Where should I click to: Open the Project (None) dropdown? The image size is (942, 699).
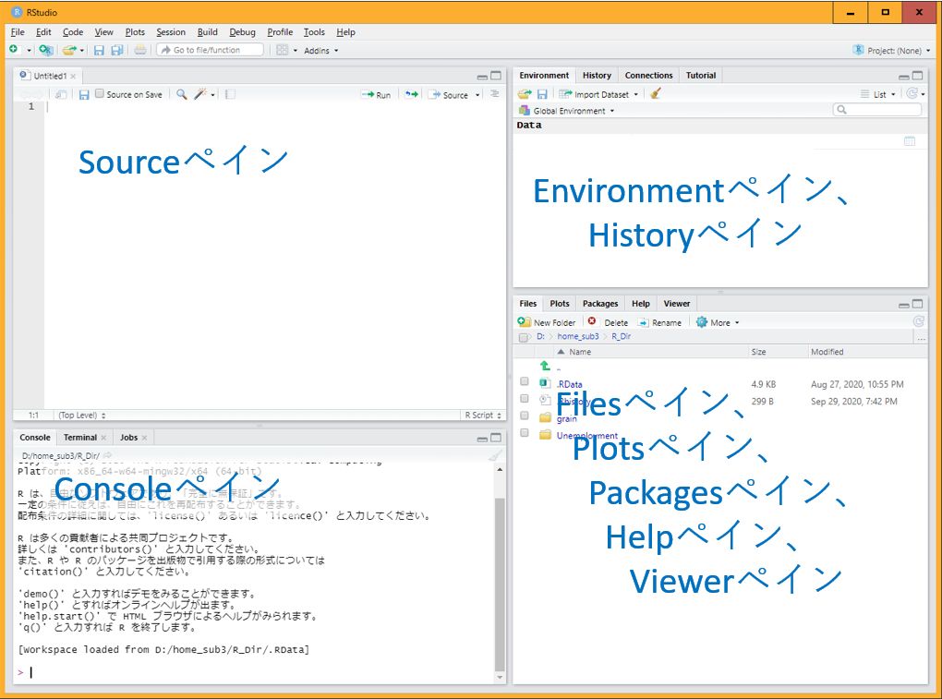[891, 51]
